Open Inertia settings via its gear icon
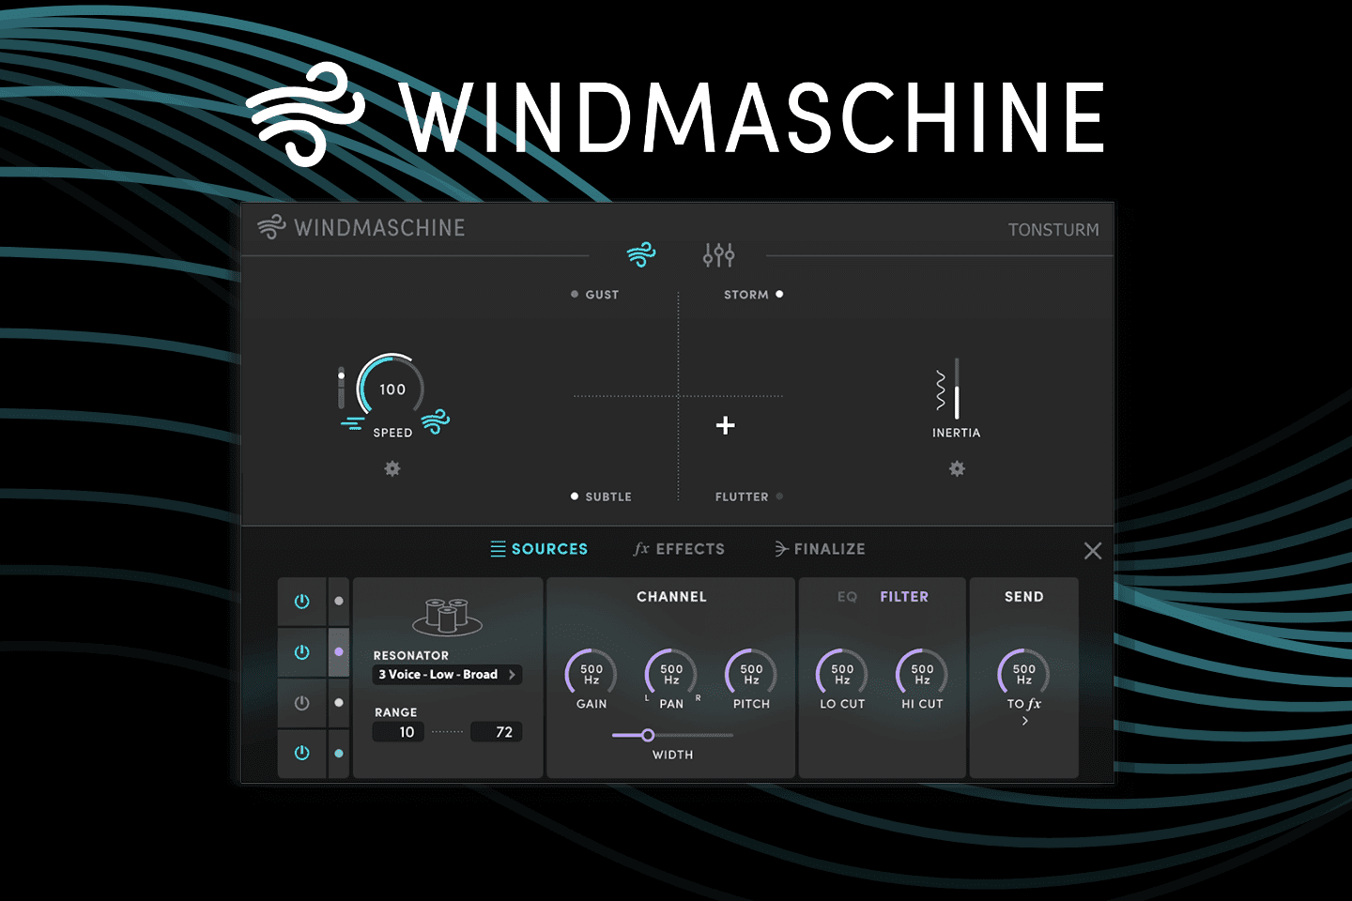1352x901 pixels. click(x=957, y=468)
